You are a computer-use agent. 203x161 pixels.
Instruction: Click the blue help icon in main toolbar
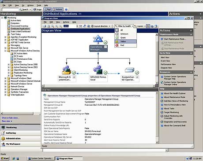66,9
